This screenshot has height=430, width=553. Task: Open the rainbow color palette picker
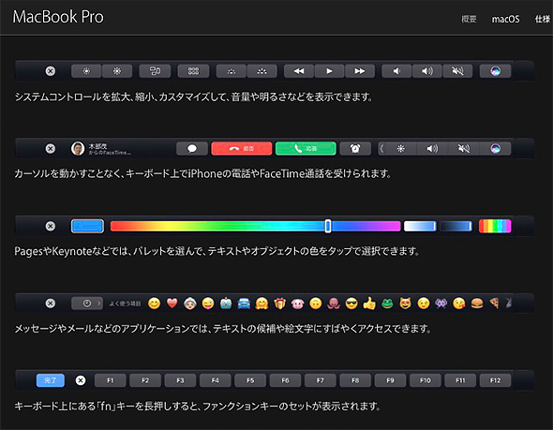point(495,227)
